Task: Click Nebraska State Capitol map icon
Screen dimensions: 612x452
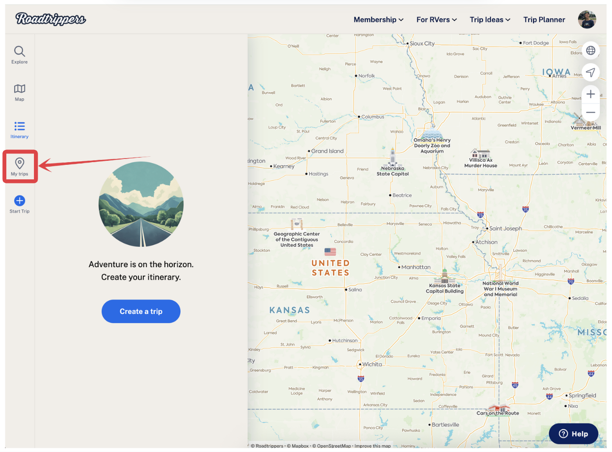Action: pyautogui.click(x=392, y=157)
